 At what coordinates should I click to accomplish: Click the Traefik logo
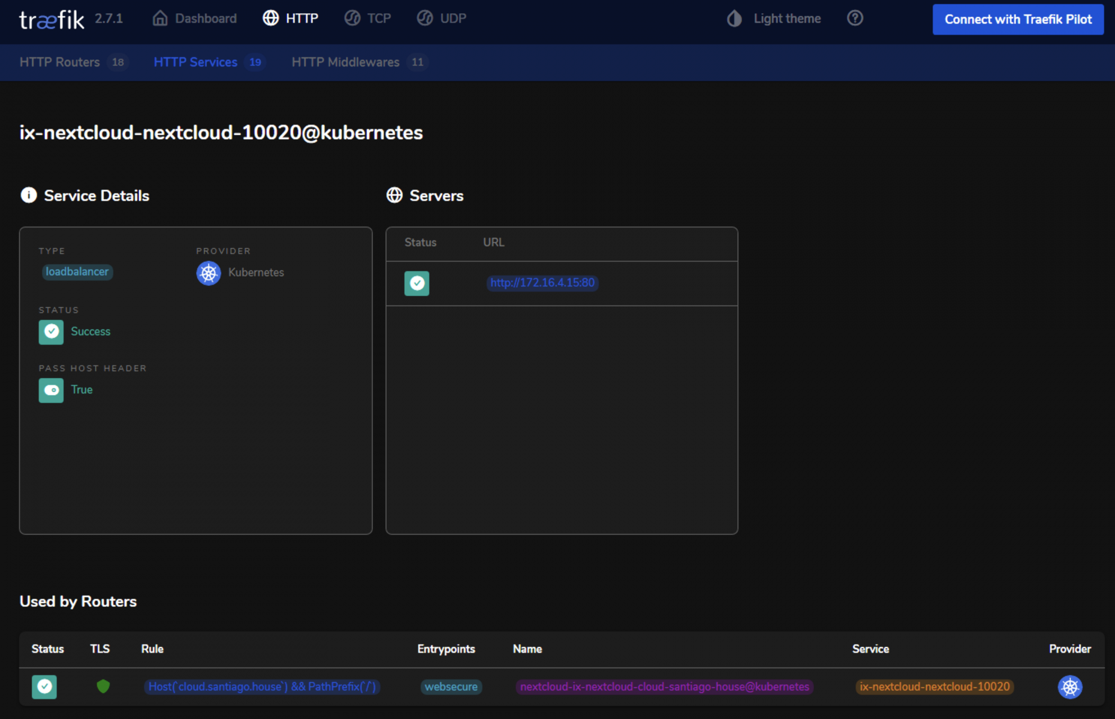[x=52, y=20]
